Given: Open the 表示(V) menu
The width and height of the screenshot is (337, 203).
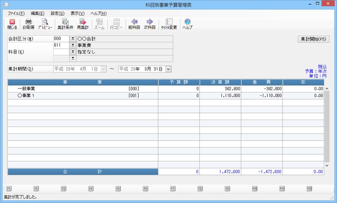Looking at the screenshot, I should click(x=77, y=13).
